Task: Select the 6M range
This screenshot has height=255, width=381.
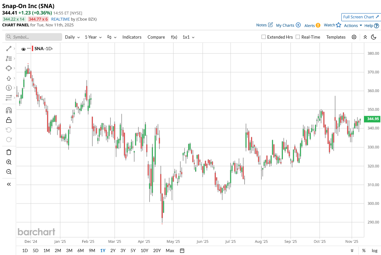Action: click(81, 250)
